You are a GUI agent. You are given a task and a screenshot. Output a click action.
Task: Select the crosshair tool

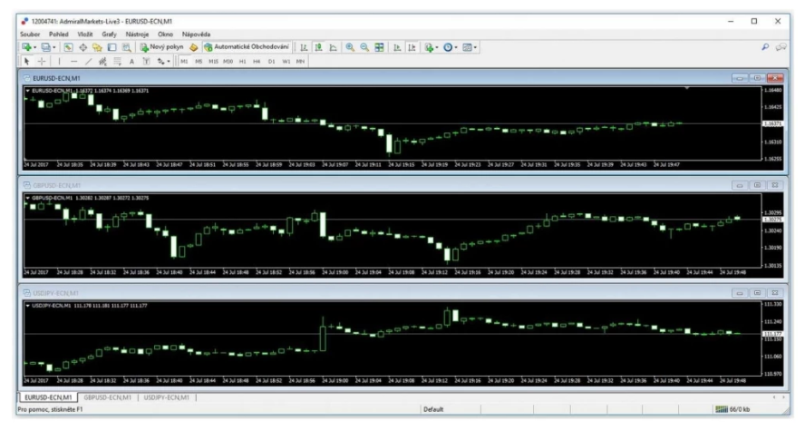click(42, 61)
